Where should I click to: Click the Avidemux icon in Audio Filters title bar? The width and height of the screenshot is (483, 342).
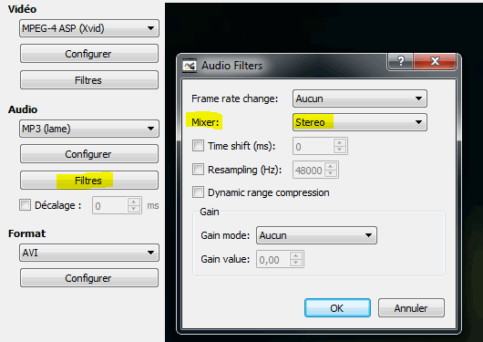tap(190, 66)
